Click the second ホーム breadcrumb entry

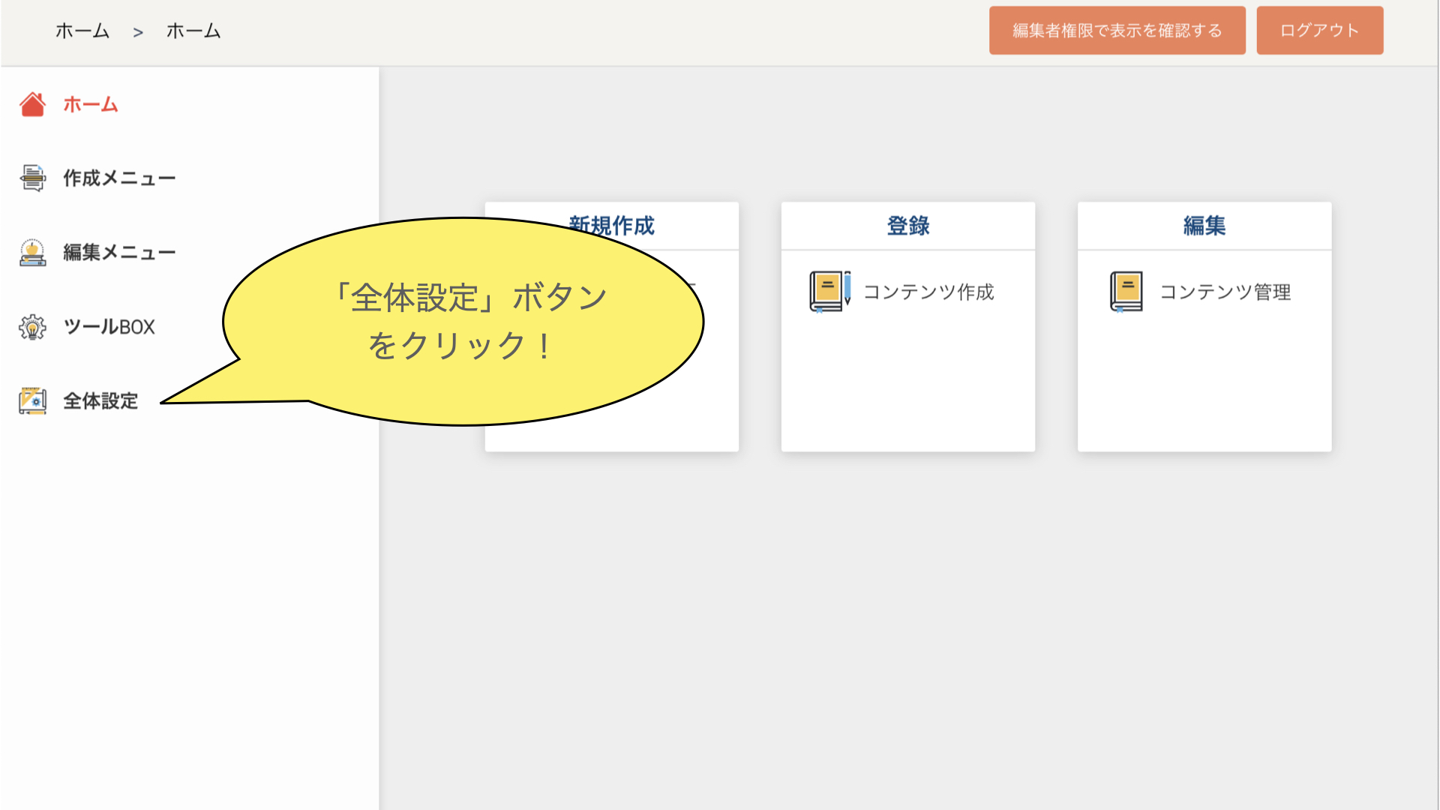(193, 31)
